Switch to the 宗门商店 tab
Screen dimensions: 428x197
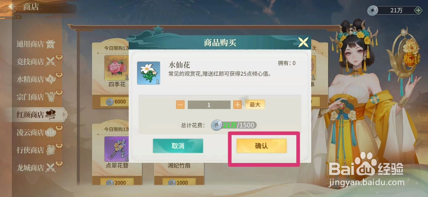(36, 97)
